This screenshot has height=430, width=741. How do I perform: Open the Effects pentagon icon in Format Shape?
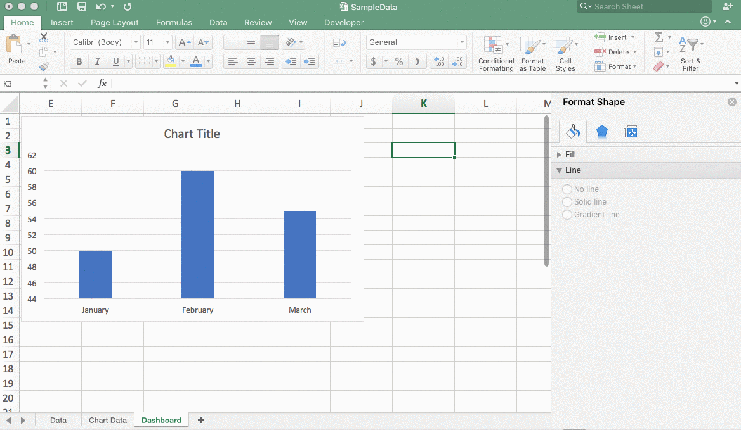click(601, 132)
